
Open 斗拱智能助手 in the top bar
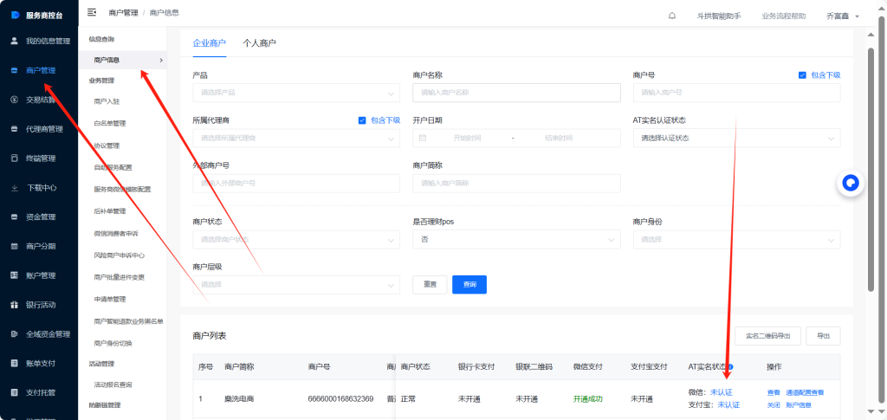719,16
